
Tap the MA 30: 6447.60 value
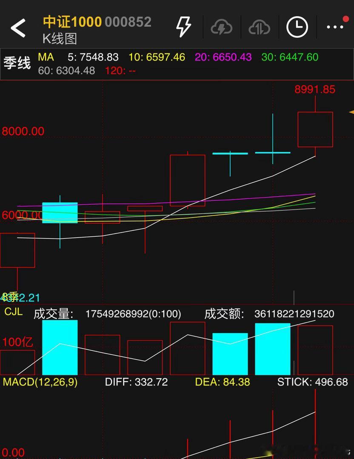click(290, 57)
